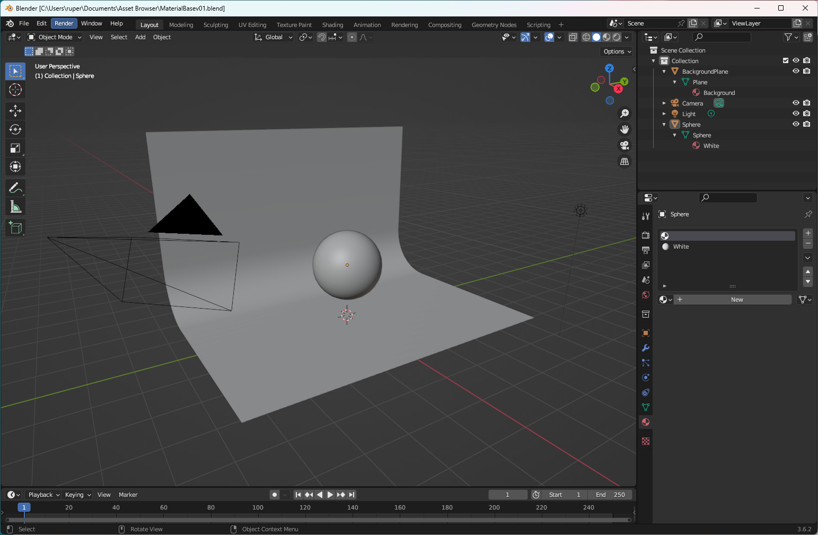Expand the Light tree item

click(x=664, y=114)
